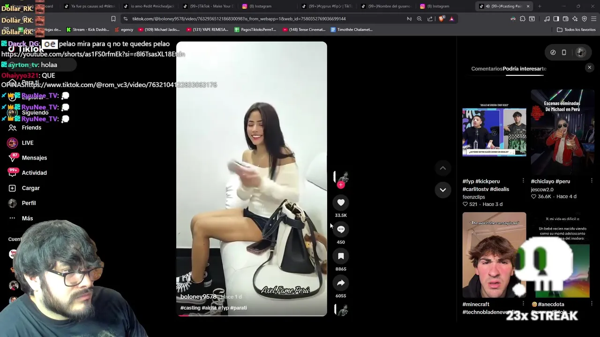Open options for the #fyp #kickperu video
600x337 pixels.
(x=523, y=181)
